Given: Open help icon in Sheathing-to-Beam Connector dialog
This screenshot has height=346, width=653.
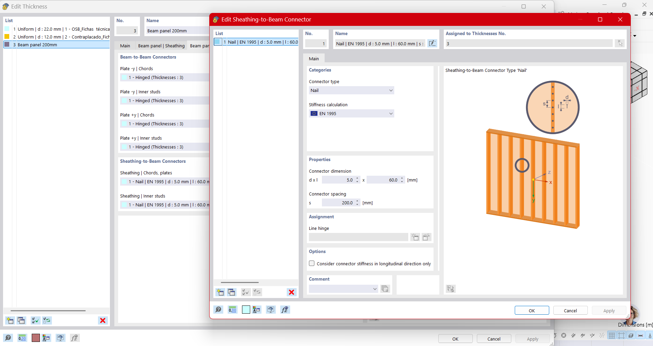Looking at the screenshot, I should click(218, 310).
